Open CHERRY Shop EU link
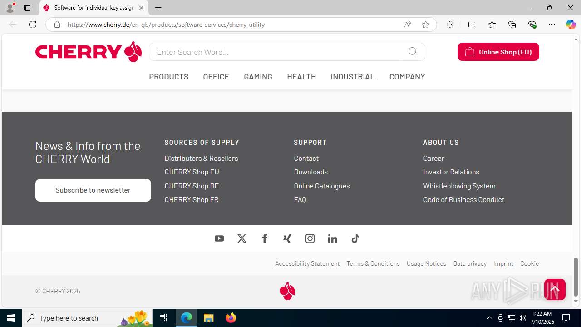 (192, 172)
